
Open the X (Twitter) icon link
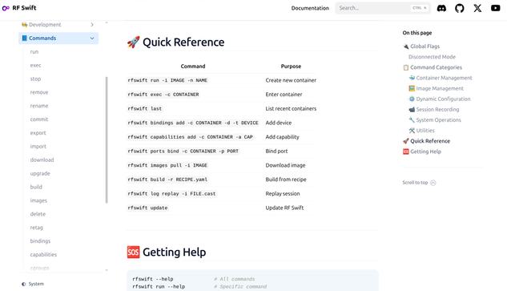pyautogui.click(x=477, y=8)
